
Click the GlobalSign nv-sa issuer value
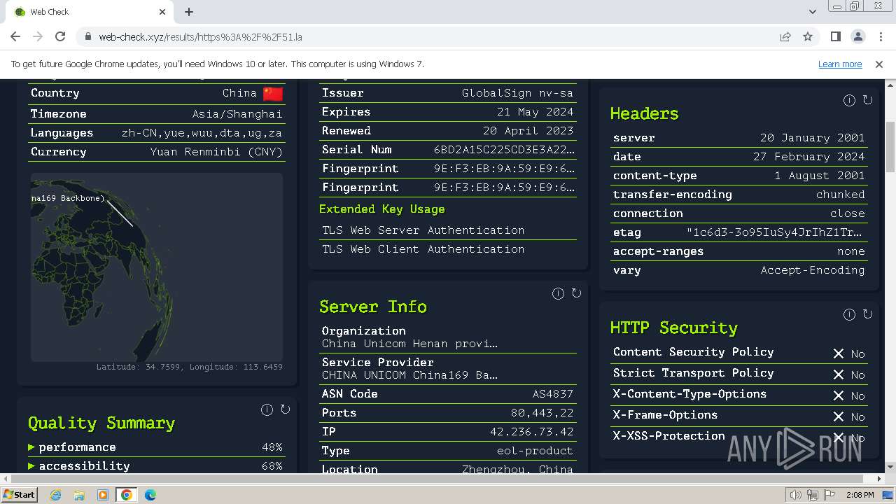517,93
